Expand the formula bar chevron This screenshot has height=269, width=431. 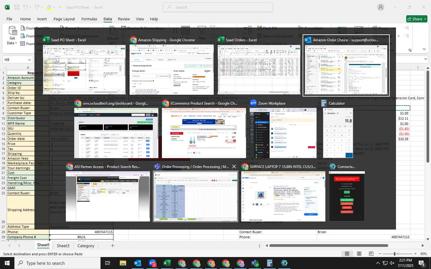426,59
